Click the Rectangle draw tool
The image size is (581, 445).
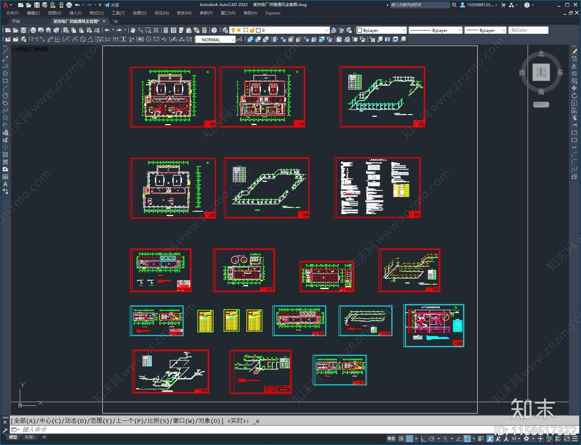click(5, 81)
